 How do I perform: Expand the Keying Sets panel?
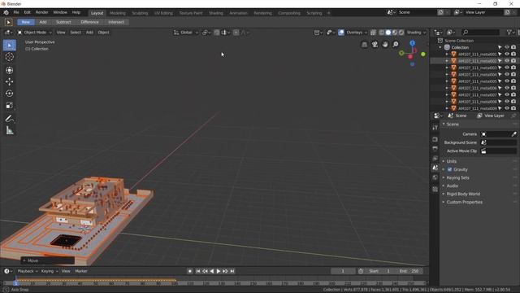(457, 177)
